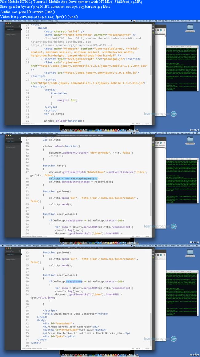This screenshot has height=357, width=200.
Task: Click status text 'Line 60, Column 34'
Action: point(27,349)
